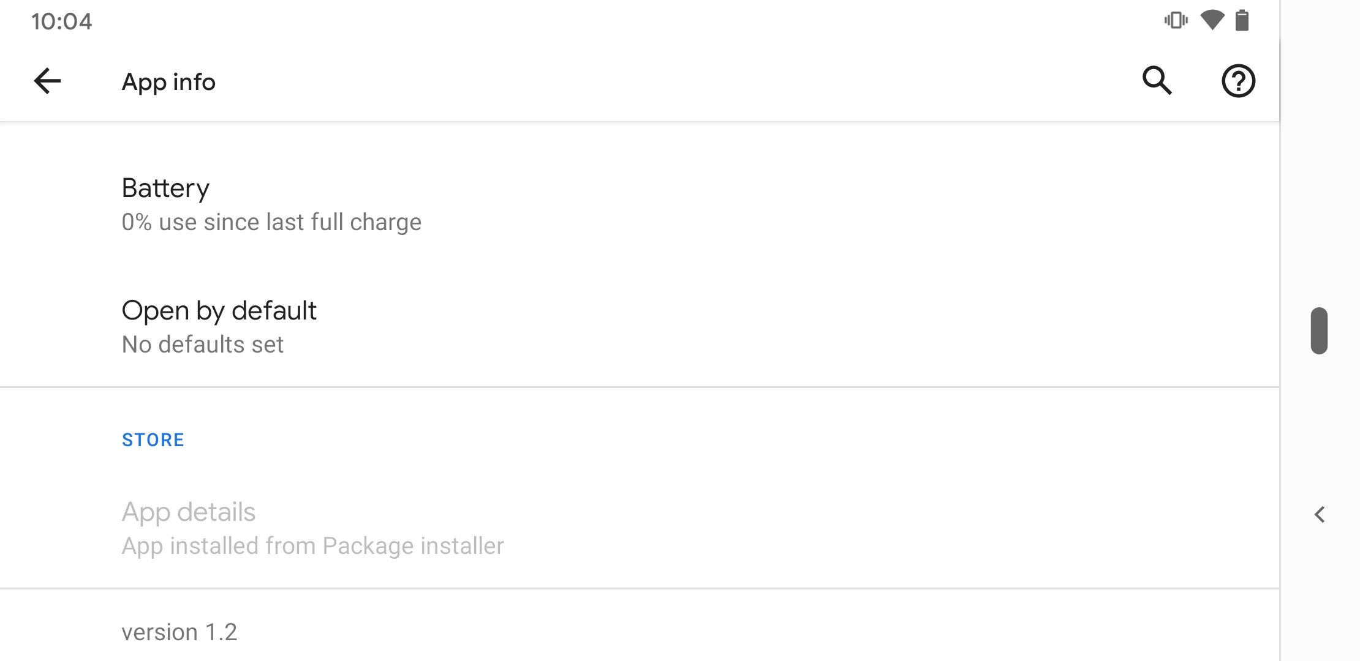Image resolution: width=1360 pixels, height=661 pixels.
Task: Click the blue STORE section header
Action: click(x=153, y=440)
